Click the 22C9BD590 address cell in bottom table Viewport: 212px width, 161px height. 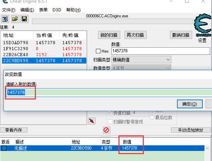(81, 148)
